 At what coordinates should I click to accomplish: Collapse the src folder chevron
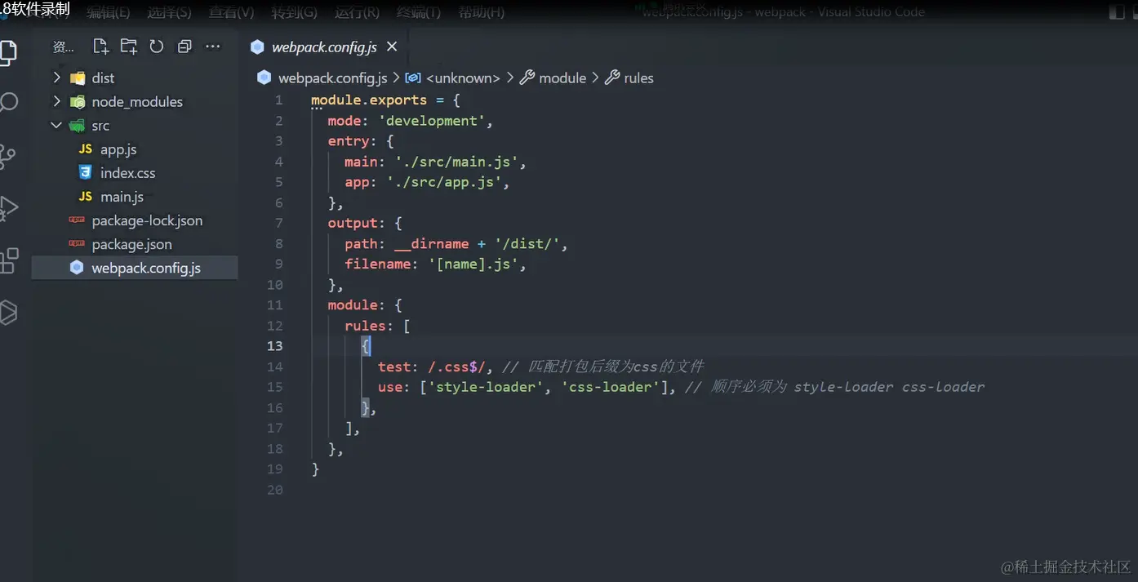point(56,125)
